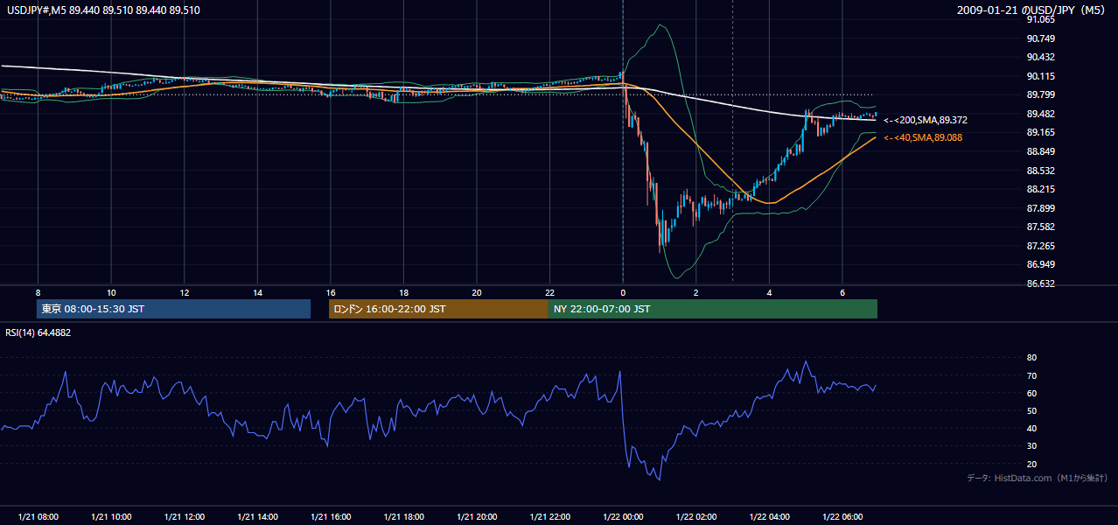This screenshot has height=525, width=1118.
Task: Click hour label 0 under price chart
Action: [x=623, y=292]
